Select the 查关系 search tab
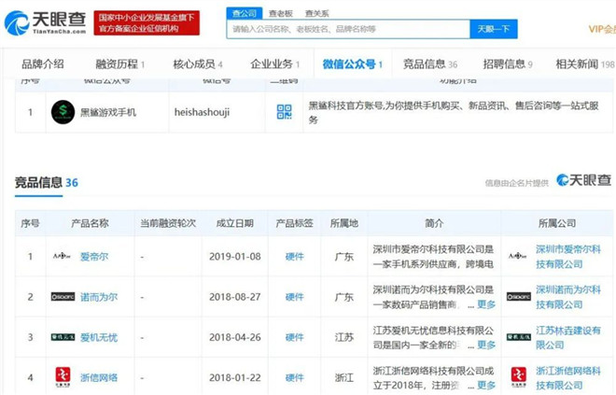Image resolution: width=616 pixels, height=395 pixels. click(317, 14)
